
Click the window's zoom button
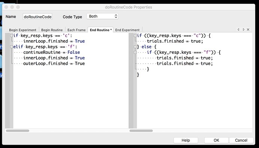(18, 7)
